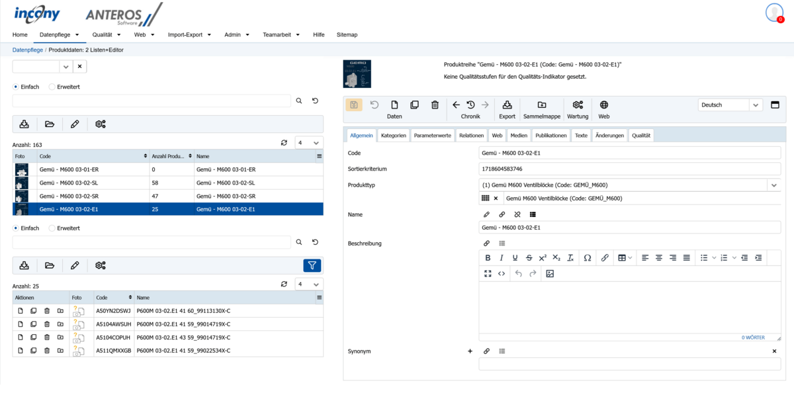Screen dimensions: 794x397
Task: Select the Einfach radio button in the lower search
Action: (x=16, y=228)
